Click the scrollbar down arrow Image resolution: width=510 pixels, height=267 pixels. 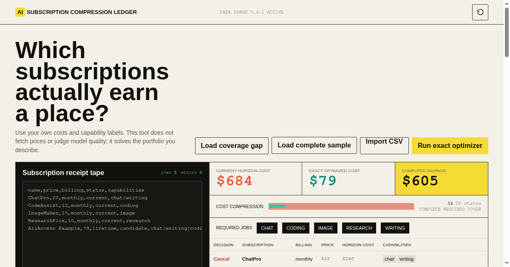click(x=507, y=263)
